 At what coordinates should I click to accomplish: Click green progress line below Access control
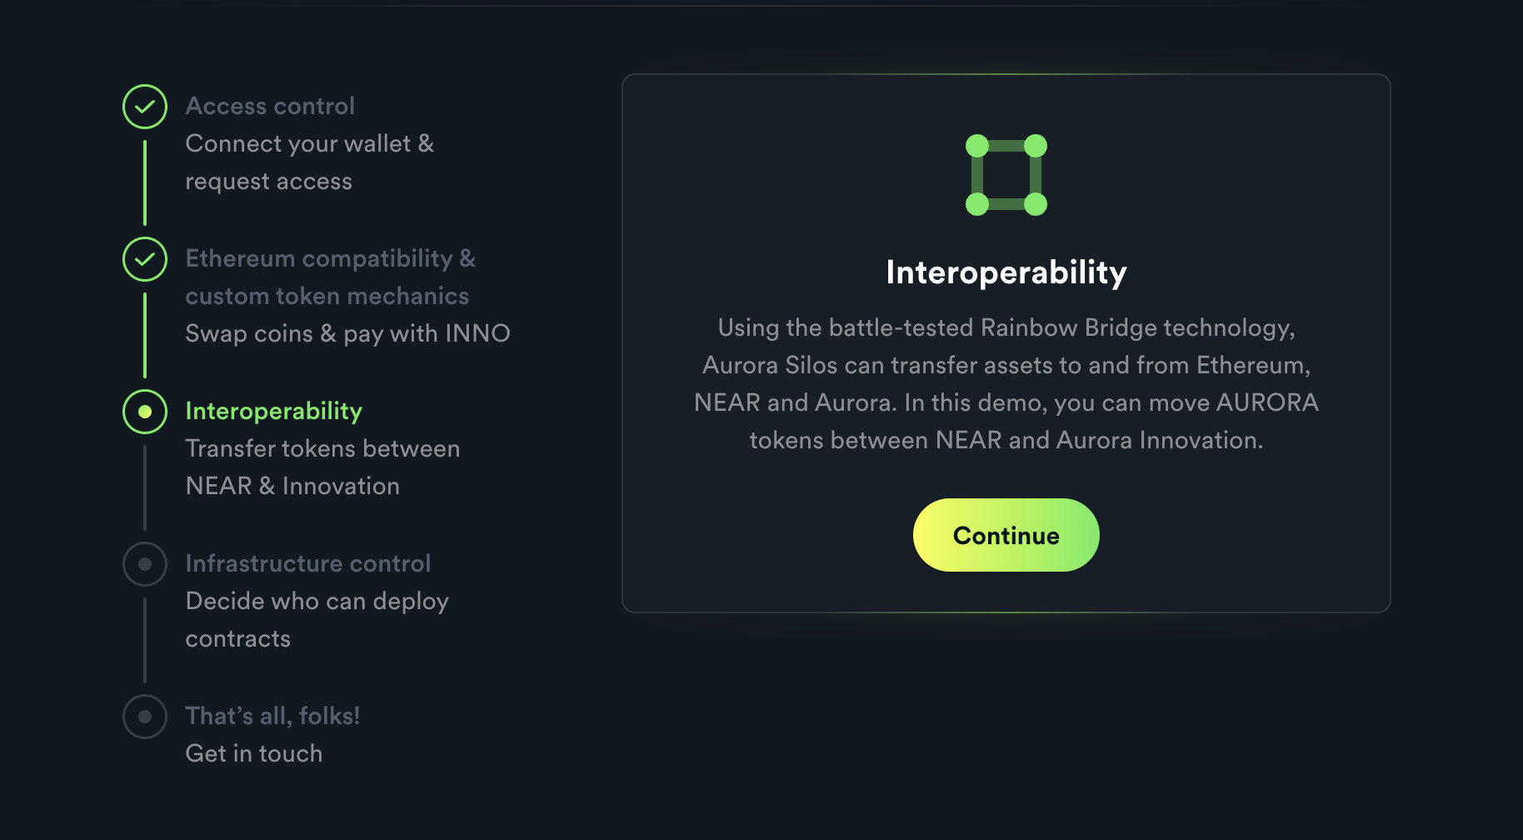(x=145, y=183)
